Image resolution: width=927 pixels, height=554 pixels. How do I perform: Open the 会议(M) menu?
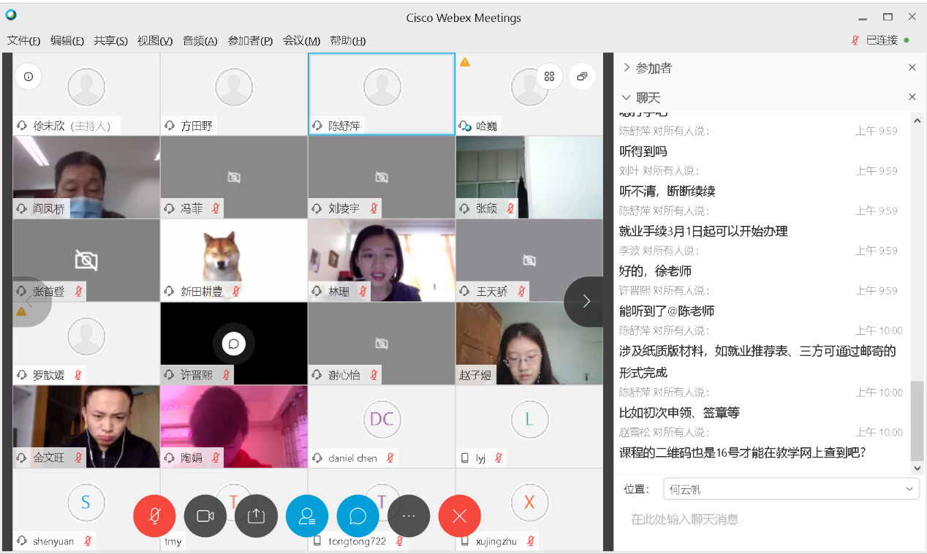pos(301,41)
